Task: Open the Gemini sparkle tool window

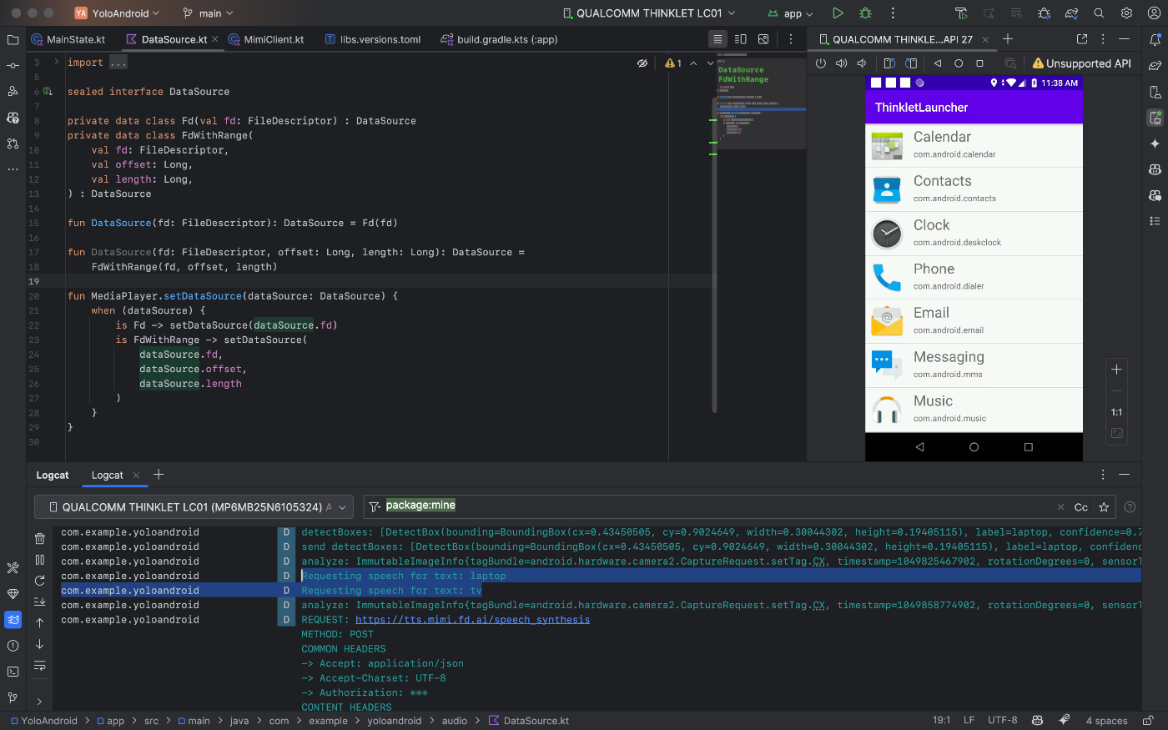Action: (1155, 143)
